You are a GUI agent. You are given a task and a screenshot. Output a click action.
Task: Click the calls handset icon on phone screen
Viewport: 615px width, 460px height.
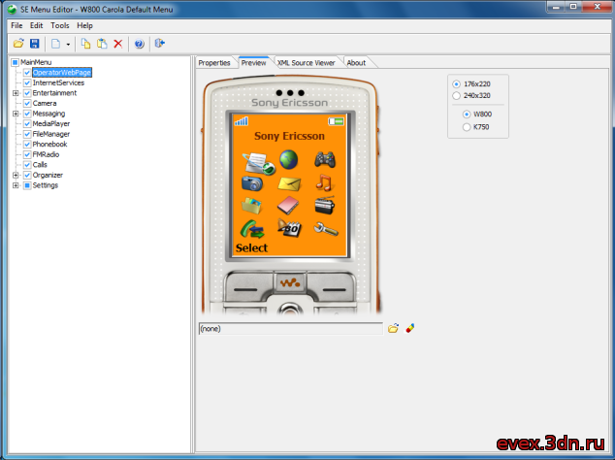tap(252, 229)
